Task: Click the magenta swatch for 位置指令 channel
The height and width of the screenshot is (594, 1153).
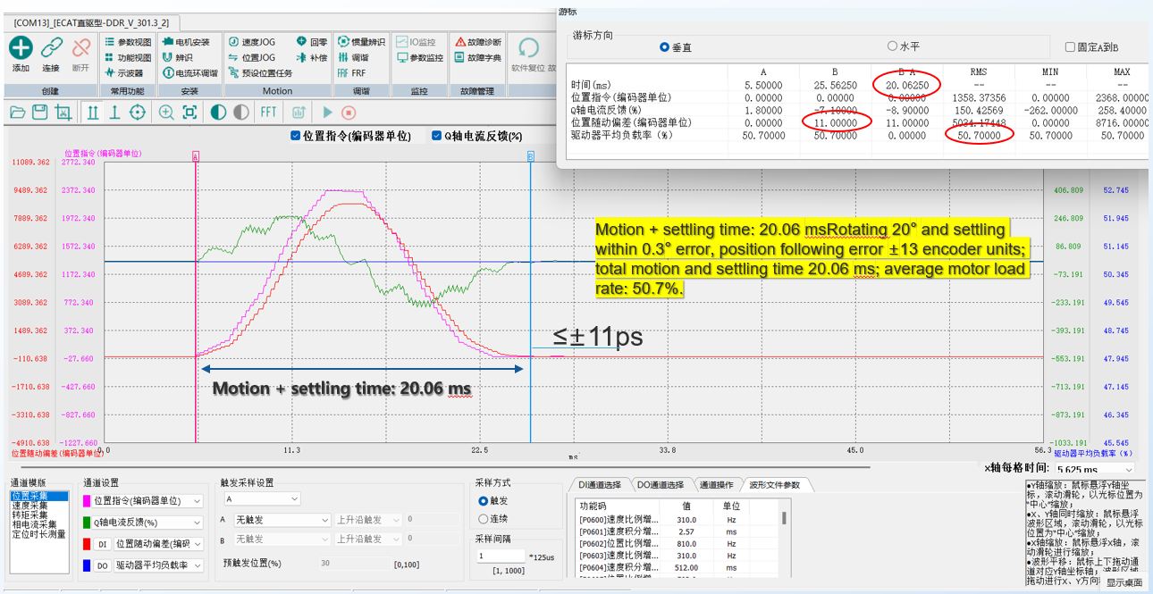Action: pyautogui.click(x=88, y=501)
